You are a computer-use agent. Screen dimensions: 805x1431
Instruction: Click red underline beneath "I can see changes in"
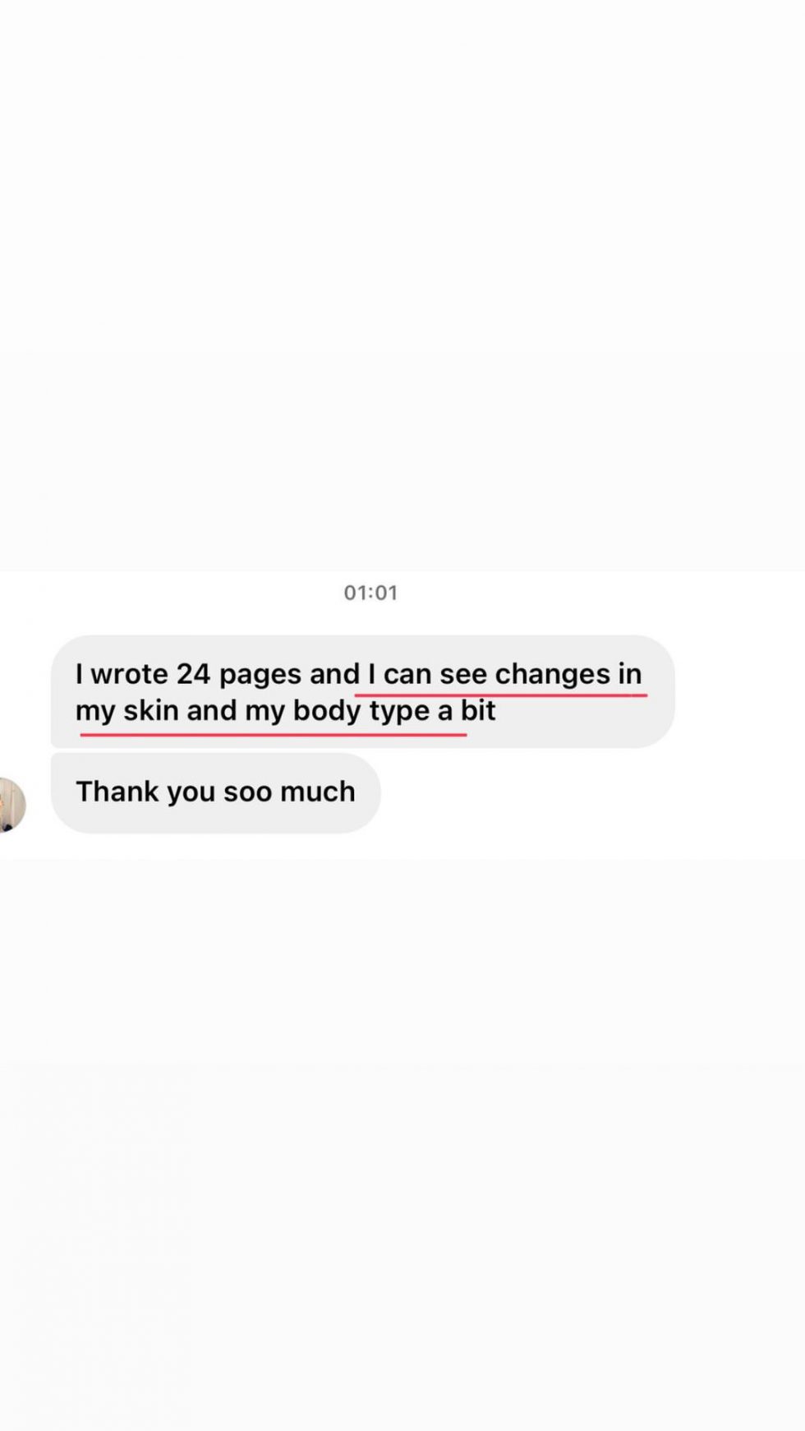pyautogui.click(x=501, y=695)
